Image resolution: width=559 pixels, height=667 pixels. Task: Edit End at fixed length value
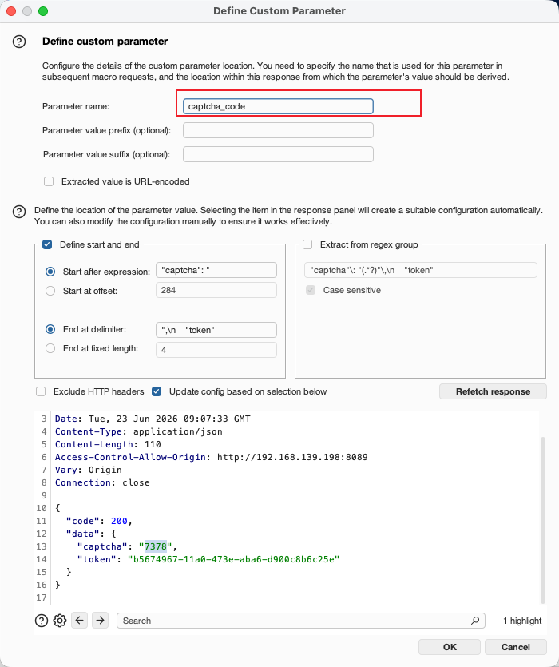(216, 350)
